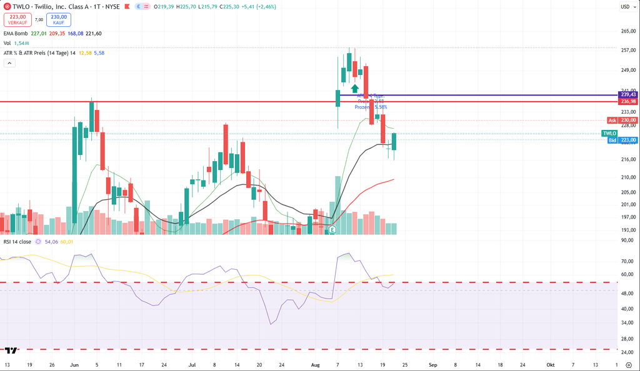
Task: Click the TradingView logo on the chart
Action: tap(11, 350)
